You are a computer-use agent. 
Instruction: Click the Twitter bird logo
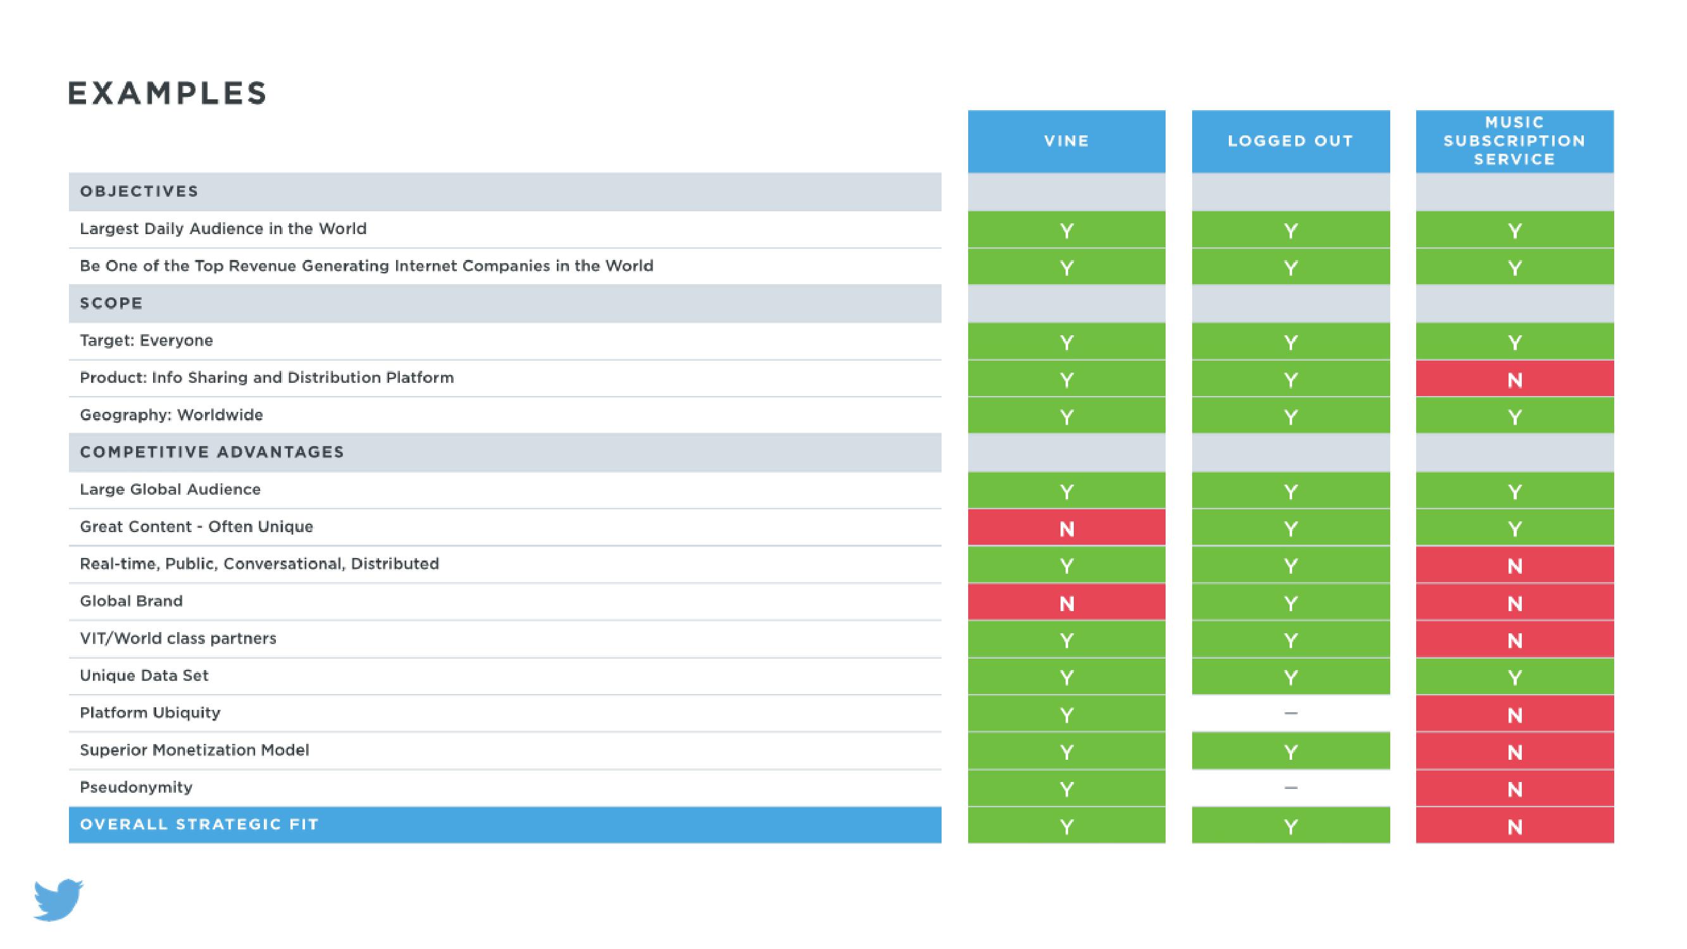tap(58, 899)
